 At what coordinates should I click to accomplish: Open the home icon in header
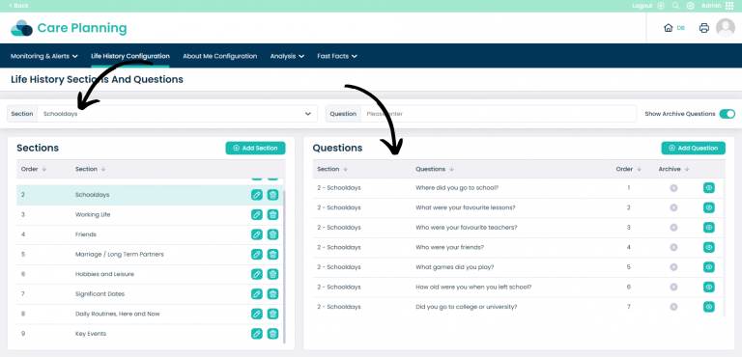669,28
